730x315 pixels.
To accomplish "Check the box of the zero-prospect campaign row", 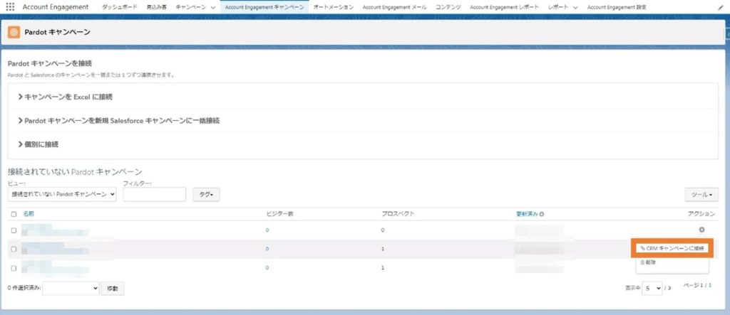I will [14, 230].
